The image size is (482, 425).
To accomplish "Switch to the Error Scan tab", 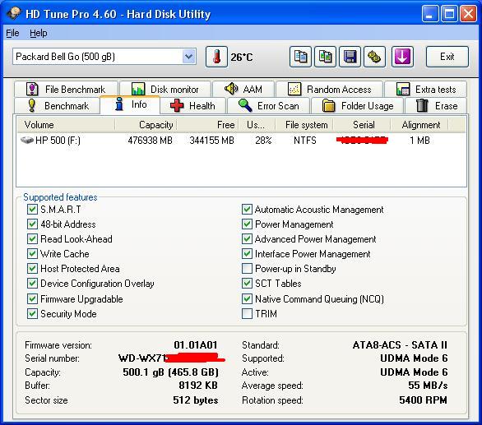I will click(x=269, y=106).
